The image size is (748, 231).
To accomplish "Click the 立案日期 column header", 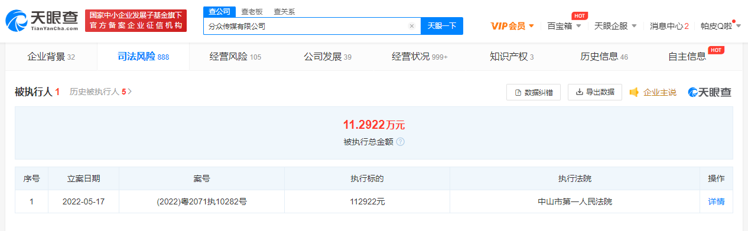I will coord(83,178).
